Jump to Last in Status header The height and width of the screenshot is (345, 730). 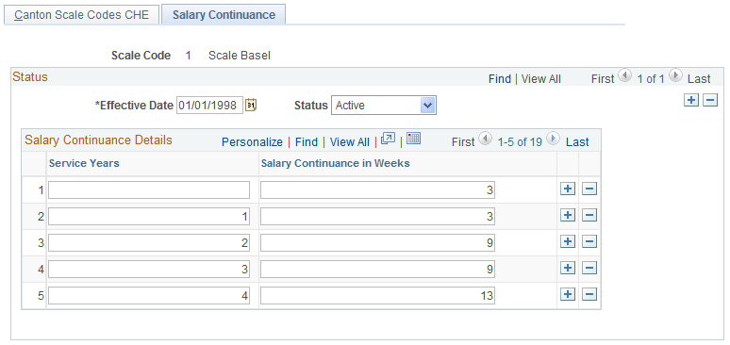pyautogui.click(x=699, y=79)
